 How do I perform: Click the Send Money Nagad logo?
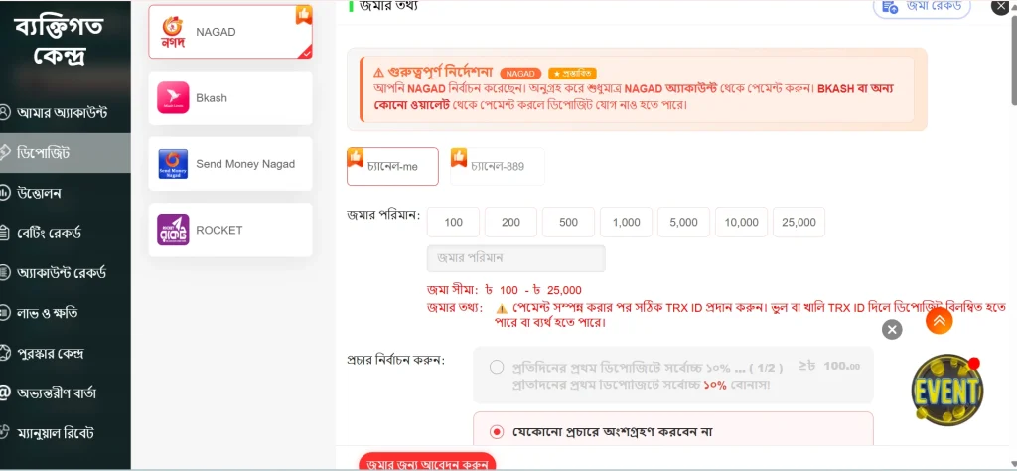[173, 164]
